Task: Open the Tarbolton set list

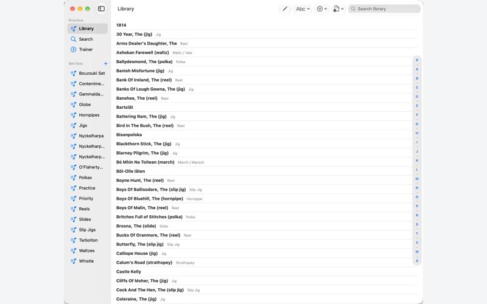Action: (88, 240)
